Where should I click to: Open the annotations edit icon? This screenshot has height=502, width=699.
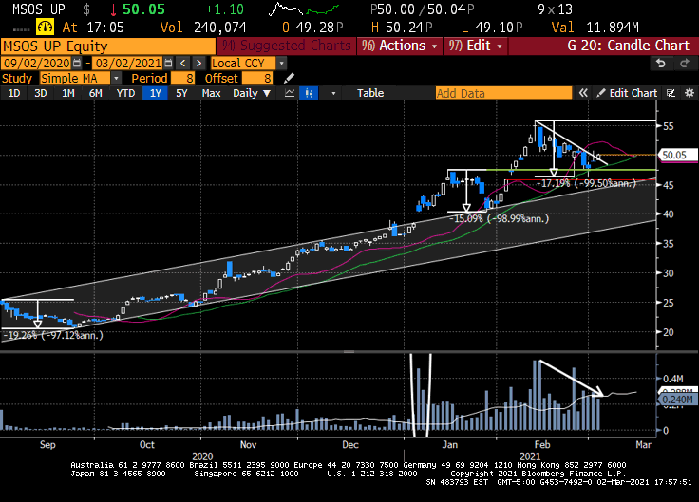point(671,93)
